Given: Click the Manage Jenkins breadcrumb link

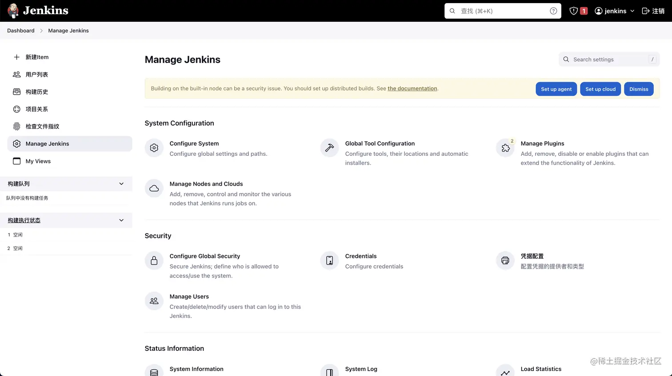Looking at the screenshot, I should coord(68,31).
